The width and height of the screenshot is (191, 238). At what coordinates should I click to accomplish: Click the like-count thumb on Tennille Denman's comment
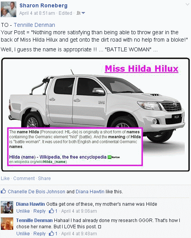[51, 233]
